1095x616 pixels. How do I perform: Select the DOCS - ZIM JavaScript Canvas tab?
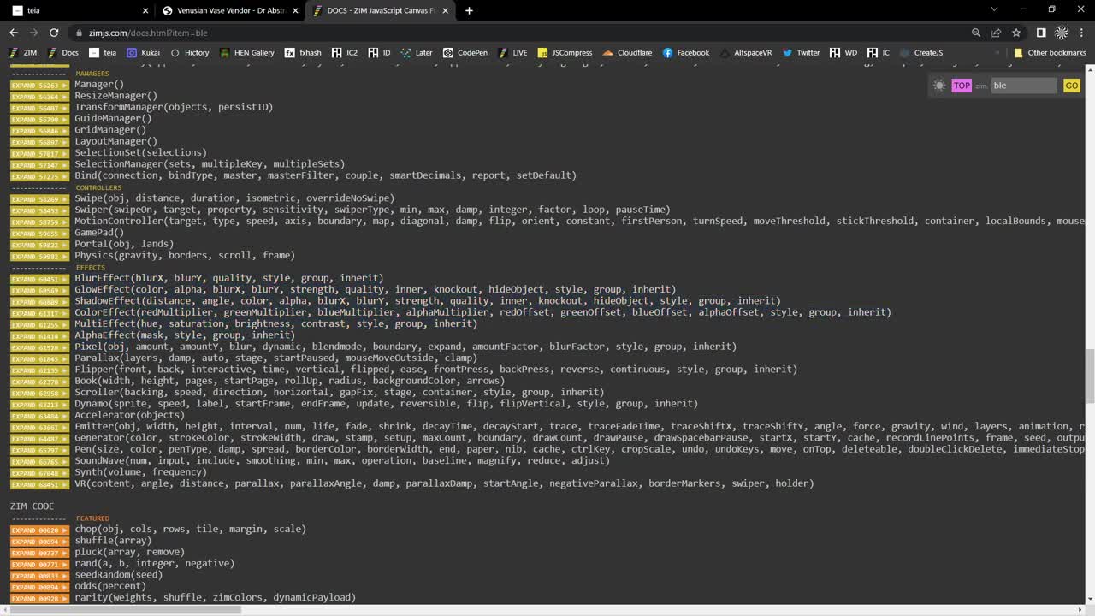tap(381, 10)
